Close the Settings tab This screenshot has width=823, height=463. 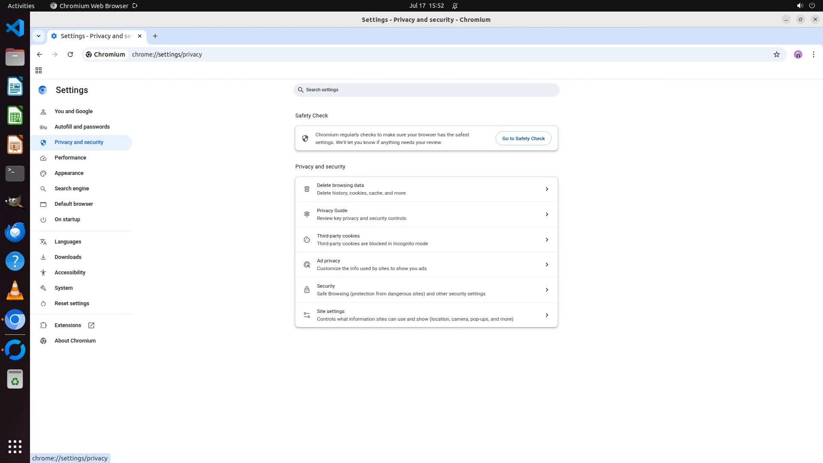click(x=140, y=36)
